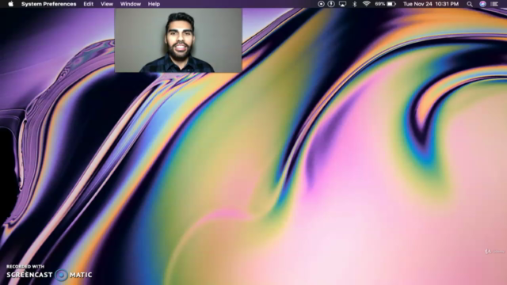The image size is (507, 285).
Task: Open the Edit menu
Action: click(x=88, y=4)
